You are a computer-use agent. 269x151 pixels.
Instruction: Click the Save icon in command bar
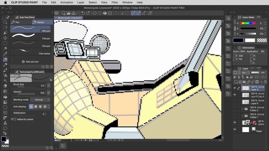click(74, 13)
